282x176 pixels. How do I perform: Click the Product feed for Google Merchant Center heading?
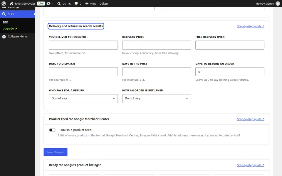click(79, 119)
